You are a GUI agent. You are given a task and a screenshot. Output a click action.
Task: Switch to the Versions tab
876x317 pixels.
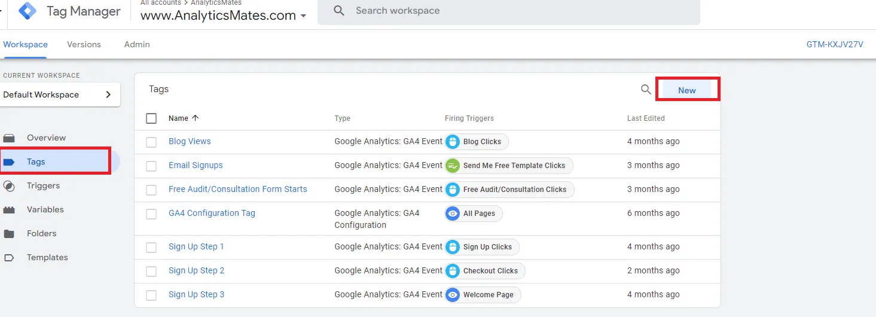click(84, 44)
